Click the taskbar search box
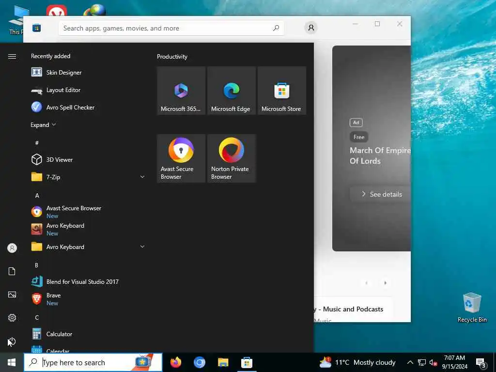The width and height of the screenshot is (496, 372). click(x=93, y=362)
